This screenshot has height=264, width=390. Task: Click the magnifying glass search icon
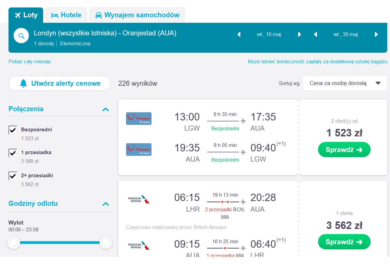[21, 36]
